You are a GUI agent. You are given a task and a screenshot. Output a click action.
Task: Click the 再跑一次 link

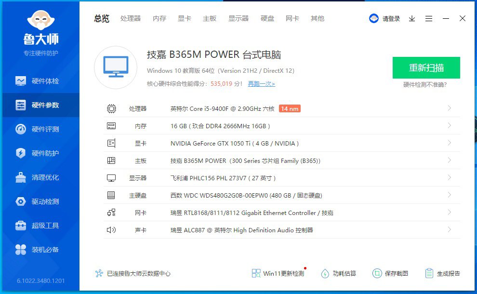[262, 84]
